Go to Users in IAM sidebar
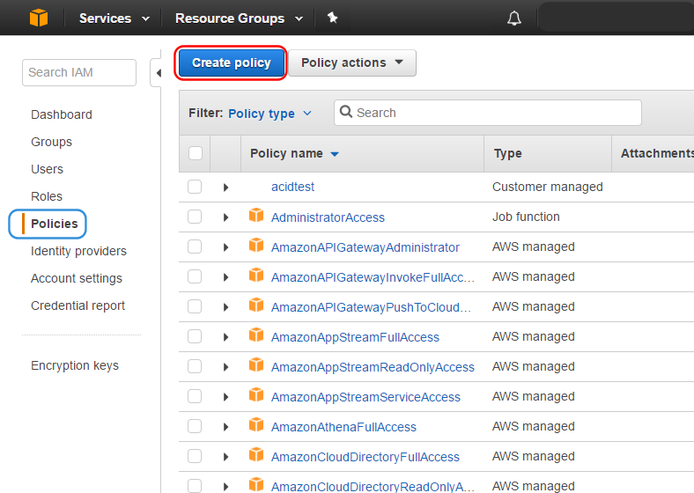Screen dimensions: 694x493 (x=47, y=169)
